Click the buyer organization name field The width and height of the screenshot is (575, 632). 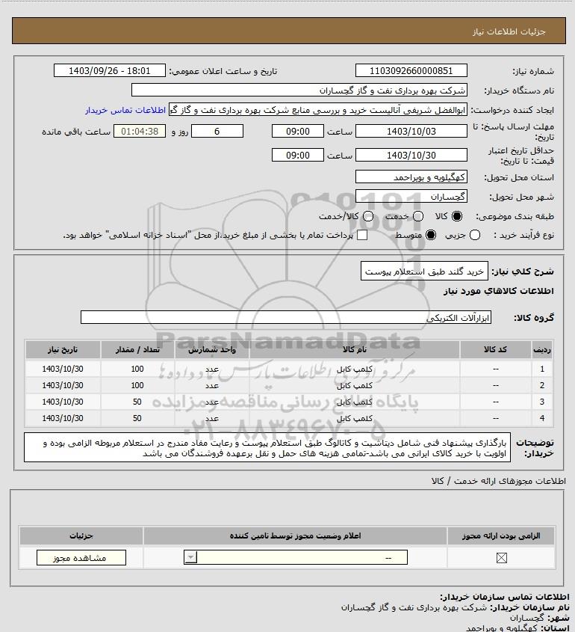pyautogui.click(x=299, y=90)
